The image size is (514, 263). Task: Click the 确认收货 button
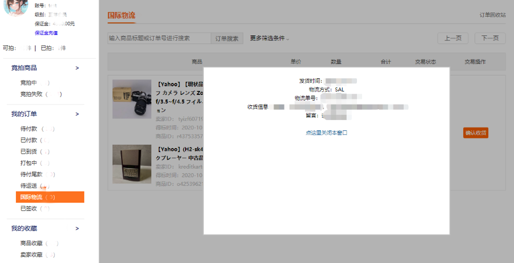point(476,133)
